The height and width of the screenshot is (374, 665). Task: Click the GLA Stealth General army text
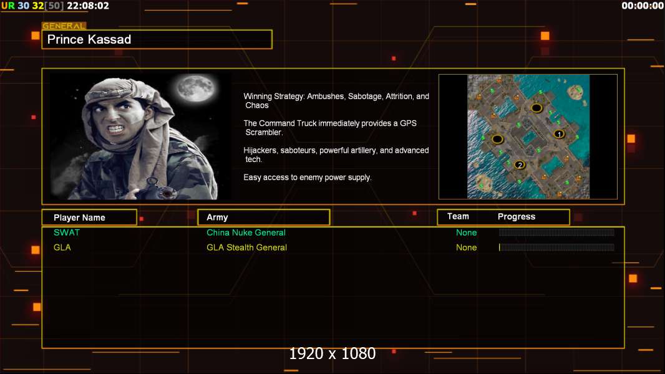pos(246,247)
